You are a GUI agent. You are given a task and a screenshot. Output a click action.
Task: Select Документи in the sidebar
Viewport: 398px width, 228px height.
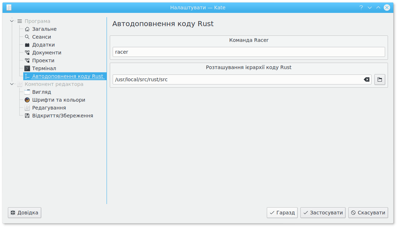tap(46, 53)
